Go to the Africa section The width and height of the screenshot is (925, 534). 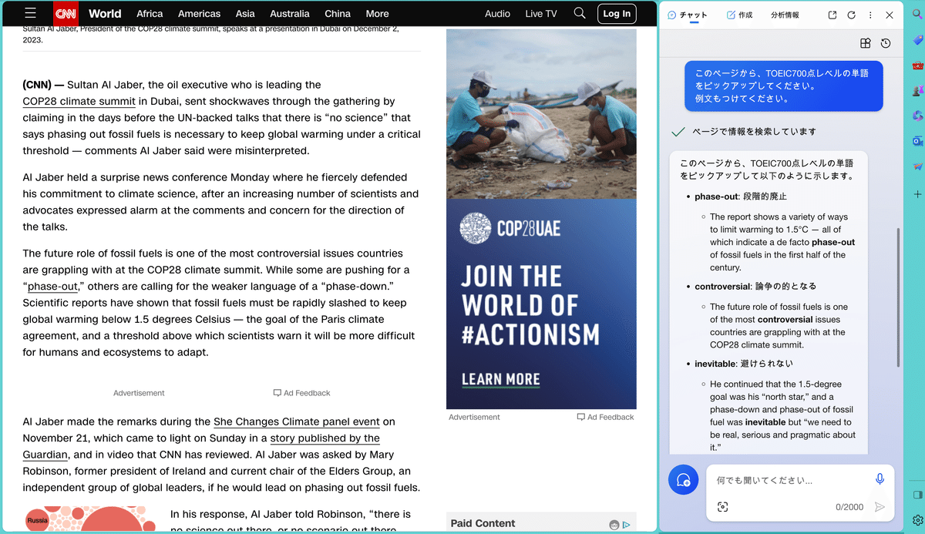point(150,14)
